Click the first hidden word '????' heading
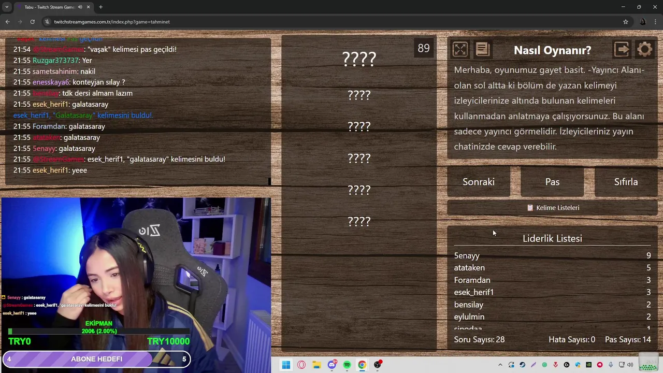The width and height of the screenshot is (663, 373). (359, 59)
